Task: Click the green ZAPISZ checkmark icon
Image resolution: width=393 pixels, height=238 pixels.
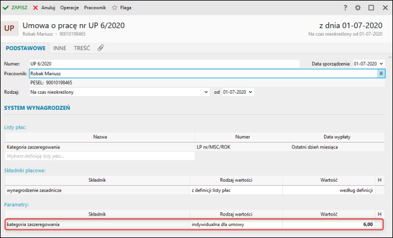Action: 6,8
